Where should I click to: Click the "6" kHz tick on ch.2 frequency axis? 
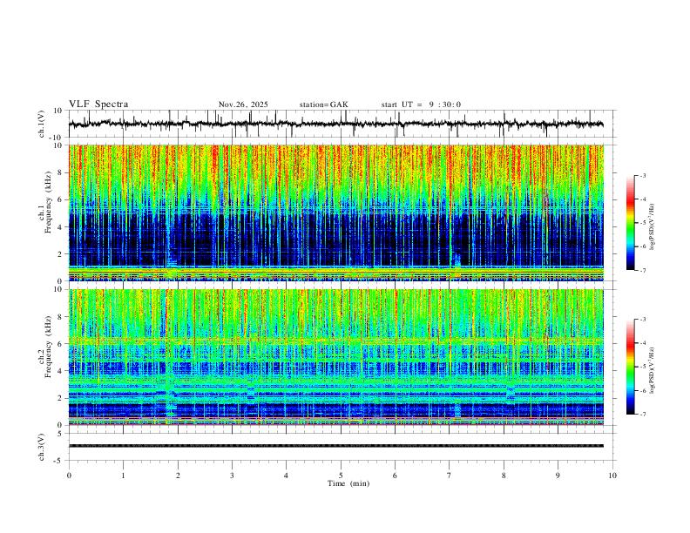pyautogui.click(x=61, y=343)
